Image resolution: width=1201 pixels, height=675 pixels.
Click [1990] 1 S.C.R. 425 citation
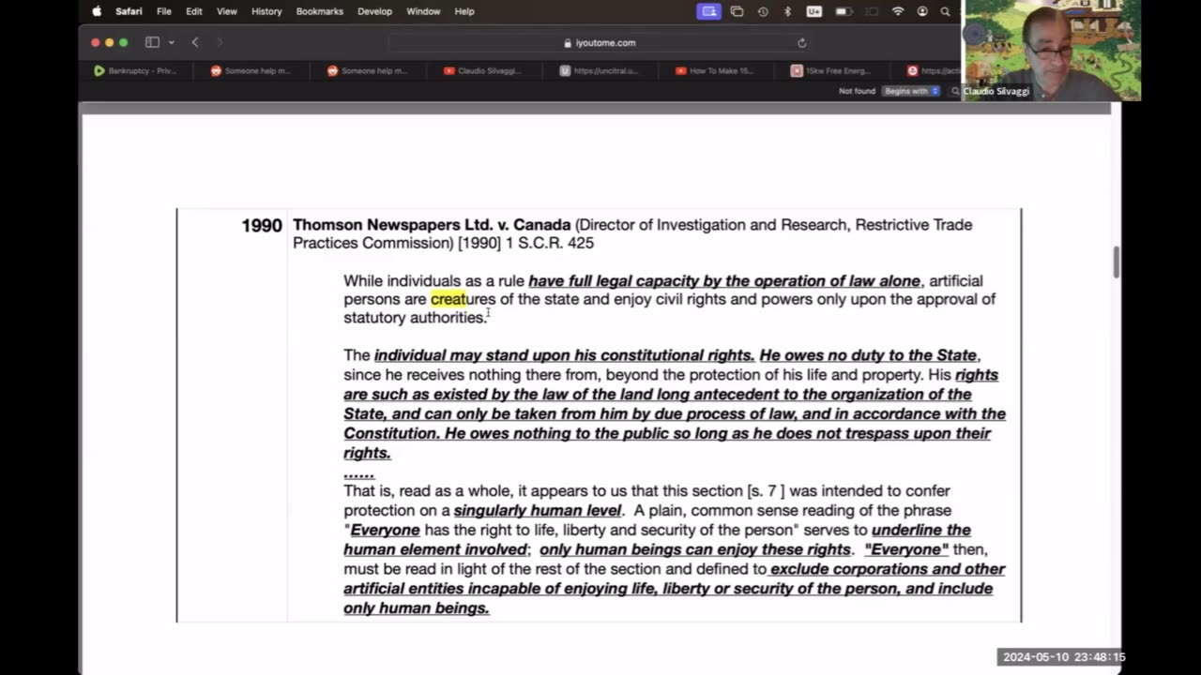(525, 243)
